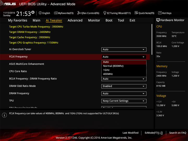The height and width of the screenshot is (141, 188).
Task: Open My Favorites tab
Action: (x=18, y=20)
